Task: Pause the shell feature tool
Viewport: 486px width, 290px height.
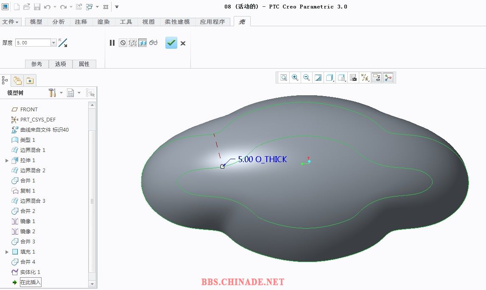Action: point(112,43)
